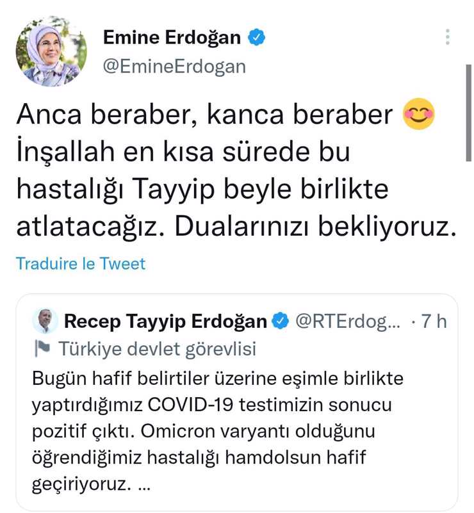Click the Emine Erdoğan display name
The image size is (474, 513).
[x=172, y=37]
